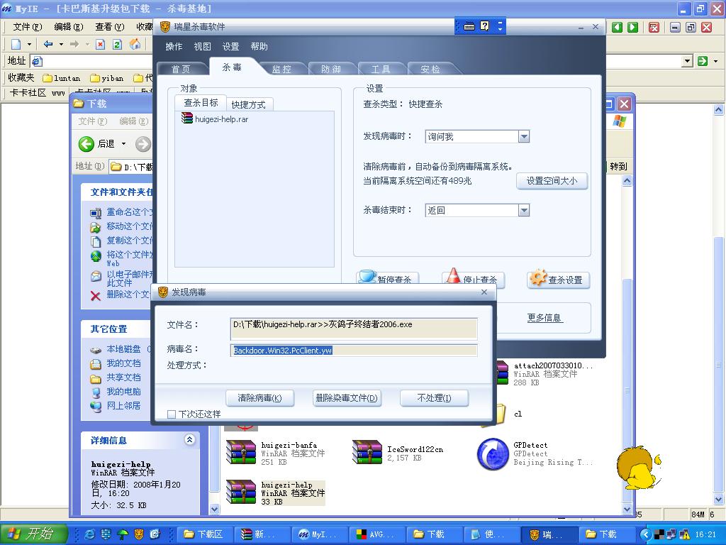Open the 发现病毒时 dropdown
This screenshot has width=726, height=545.
point(524,137)
